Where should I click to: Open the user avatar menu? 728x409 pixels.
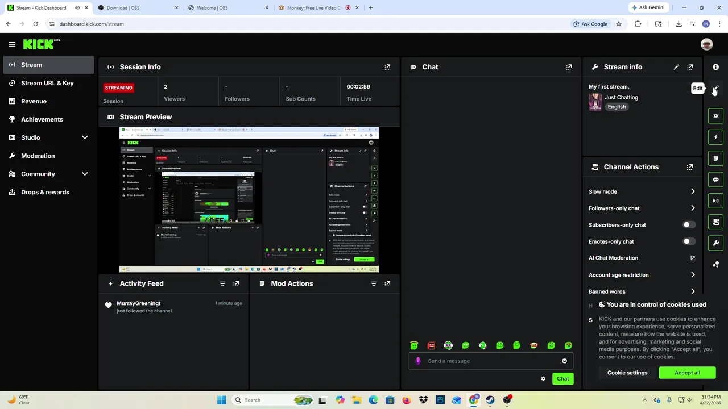tap(706, 44)
